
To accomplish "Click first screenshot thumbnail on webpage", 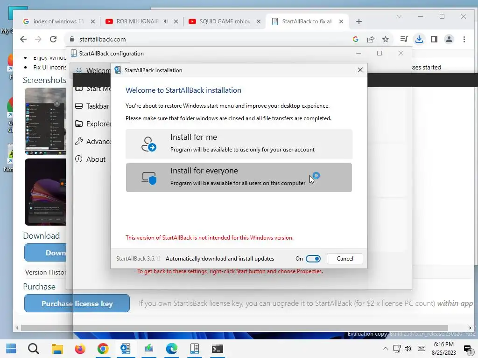I will click(x=45, y=121).
